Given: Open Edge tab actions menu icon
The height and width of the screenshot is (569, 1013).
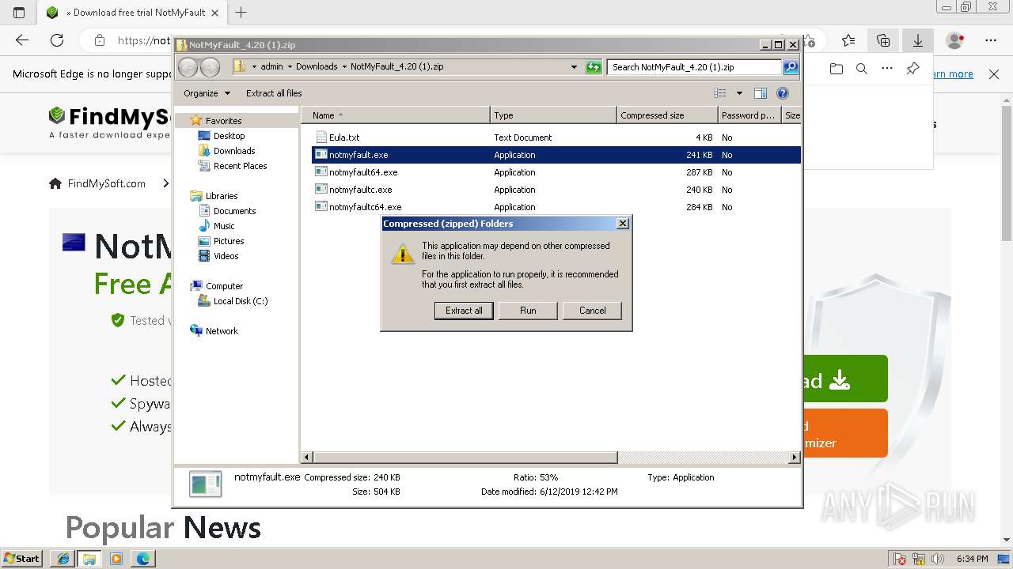Looking at the screenshot, I should click(x=19, y=12).
